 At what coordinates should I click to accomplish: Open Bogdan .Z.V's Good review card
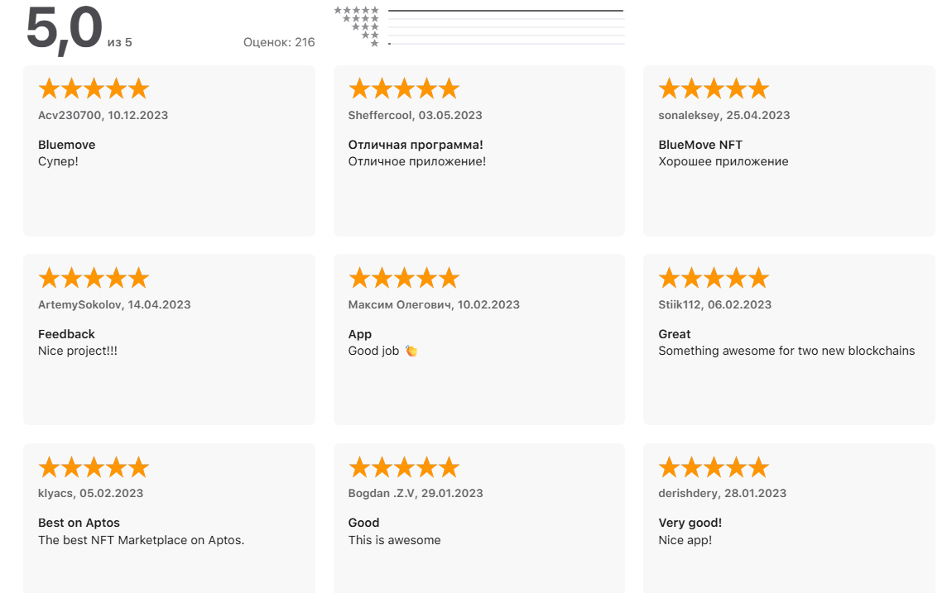pos(479,519)
